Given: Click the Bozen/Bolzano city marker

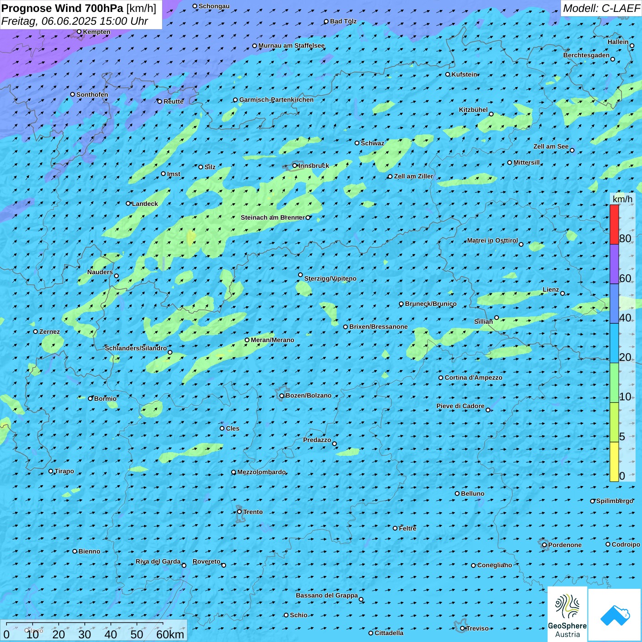Looking at the screenshot, I should click(282, 396).
